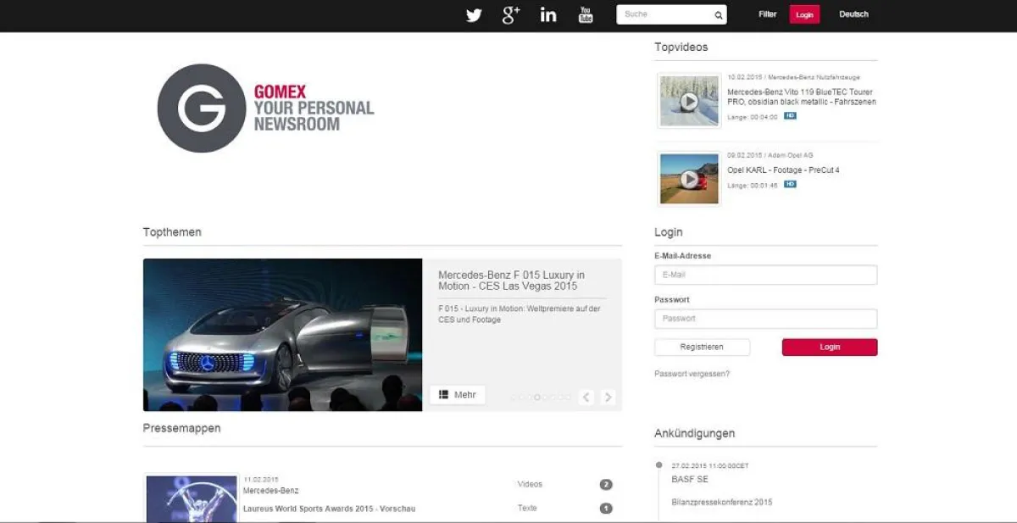Click the Login button in the login form
Screen dimensions: 1017x523
830,348
